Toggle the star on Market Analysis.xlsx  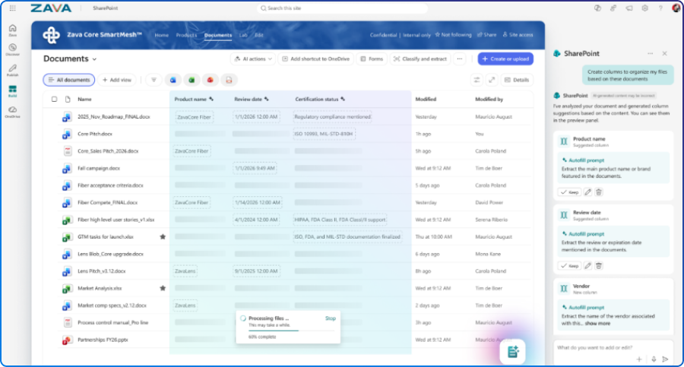pyautogui.click(x=163, y=288)
